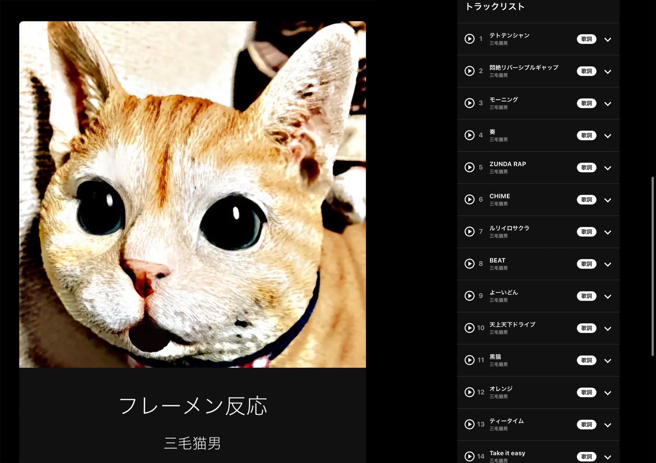This screenshot has width=656, height=463.
Task: Click the cat album artwork
Action: pos(192,194)
